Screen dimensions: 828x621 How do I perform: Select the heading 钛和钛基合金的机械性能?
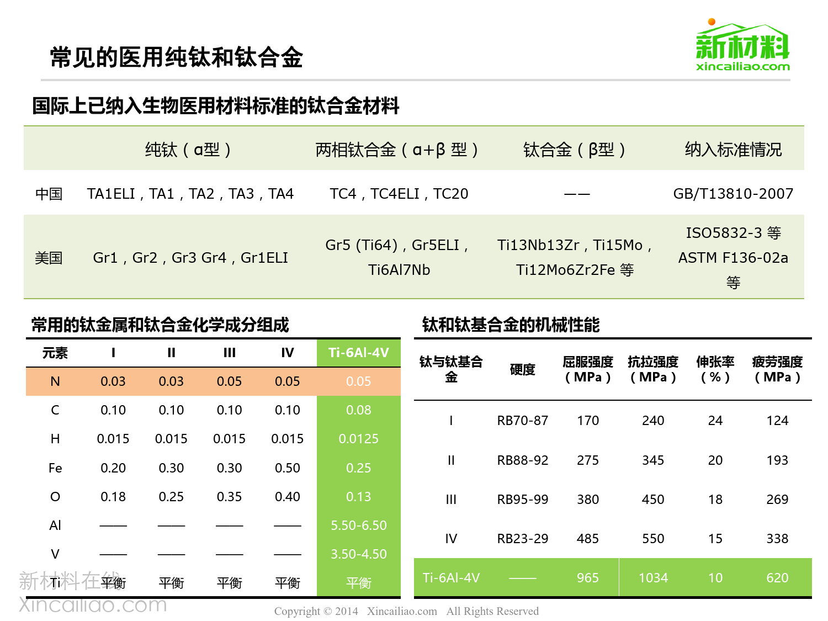511,325
